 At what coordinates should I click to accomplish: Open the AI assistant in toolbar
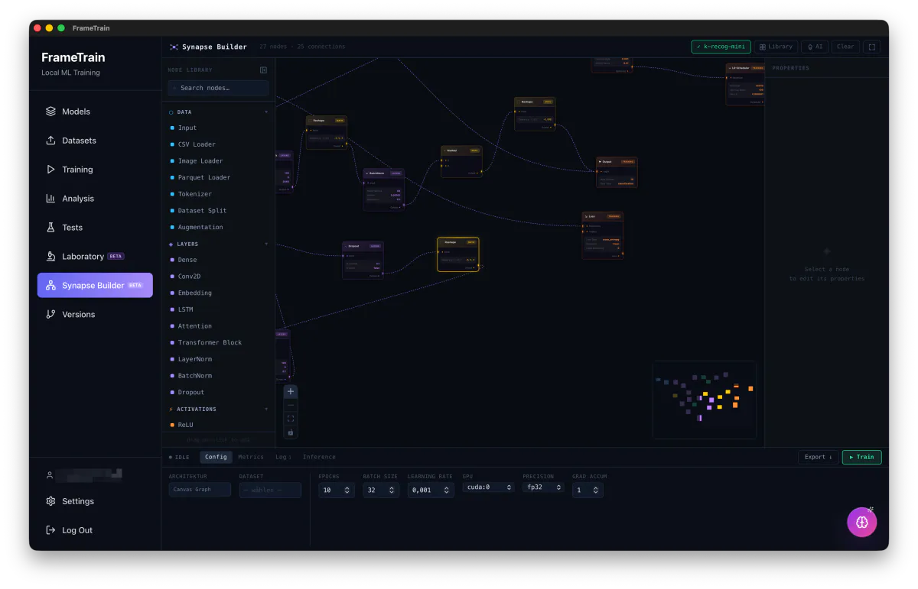[x=815, y=47]
